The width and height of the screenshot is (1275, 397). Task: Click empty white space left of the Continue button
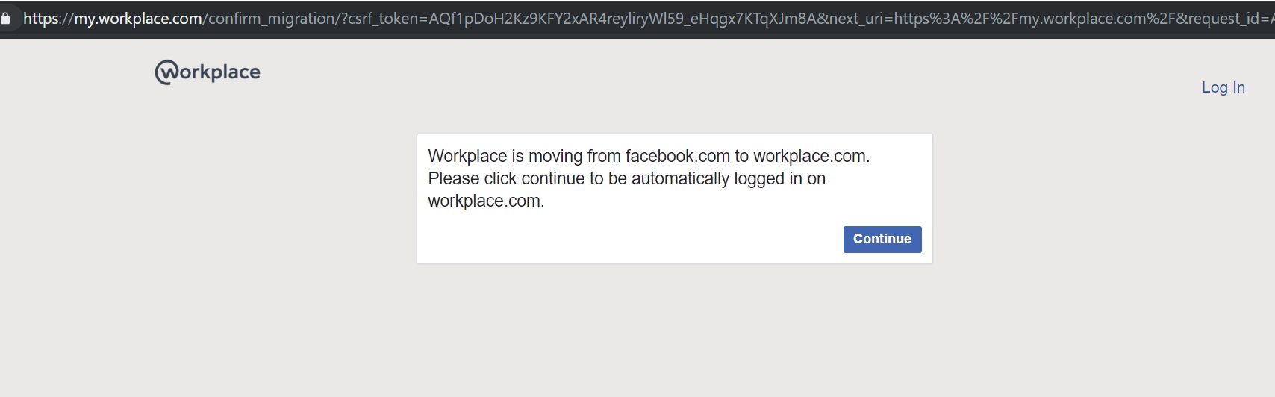627,240
